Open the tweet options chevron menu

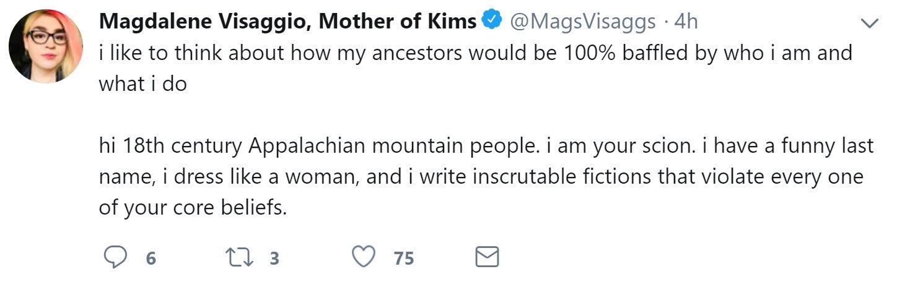pyautogui.click(x=870, y=23)
